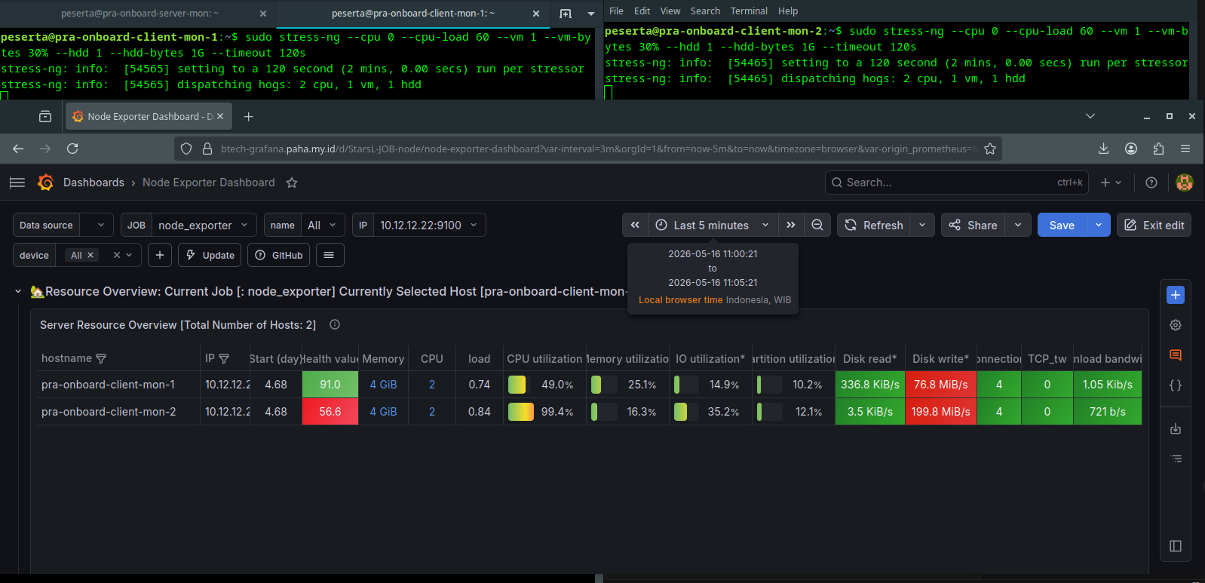Open the IP 10.12.12.22:9100 dropdown
1205x583 pixels.
(429, 225)
